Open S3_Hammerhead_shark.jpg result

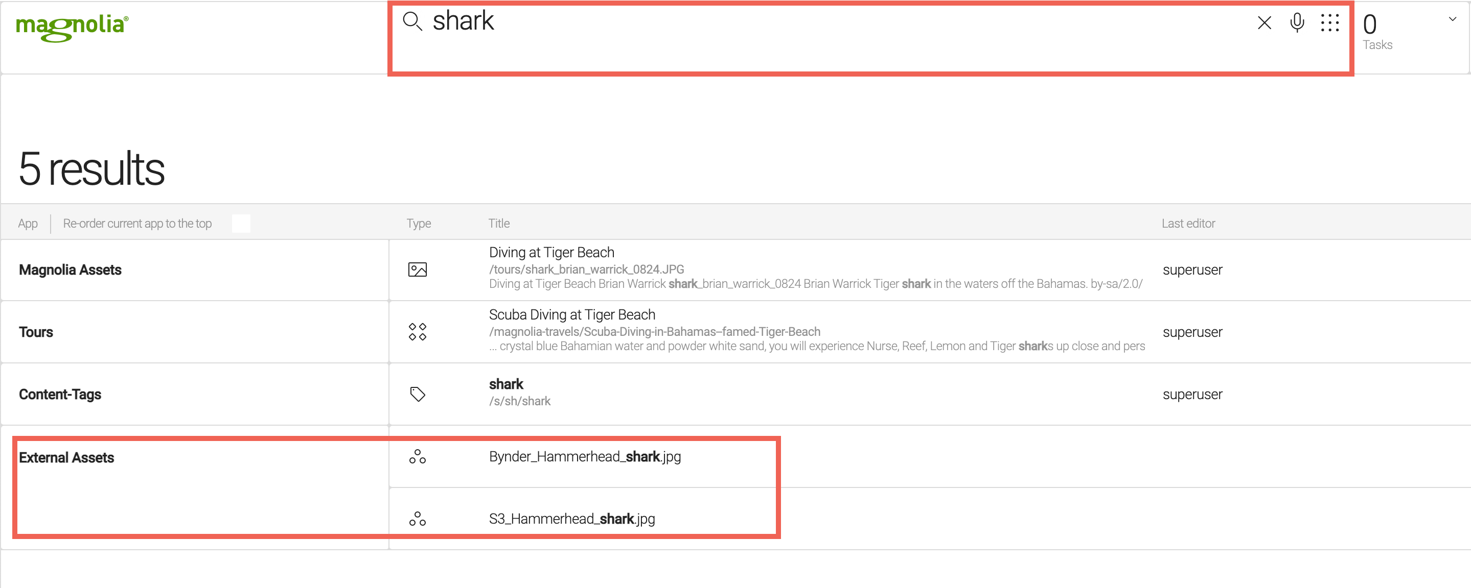pos(571,519)
